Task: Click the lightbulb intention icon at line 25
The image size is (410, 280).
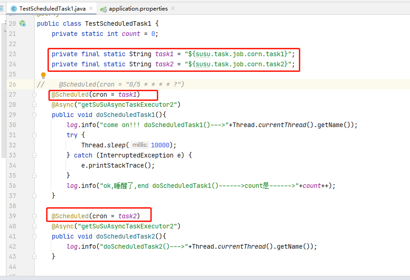Action: pos(43,75)
